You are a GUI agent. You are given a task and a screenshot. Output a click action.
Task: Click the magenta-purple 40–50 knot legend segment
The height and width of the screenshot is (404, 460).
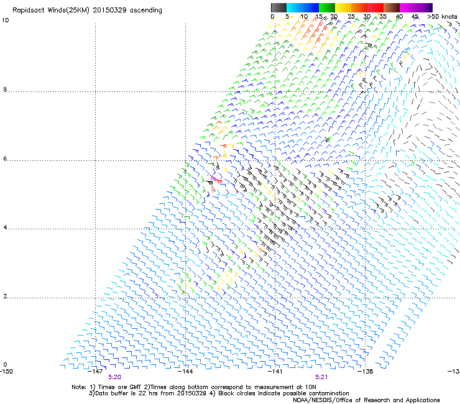coord(416,7)
